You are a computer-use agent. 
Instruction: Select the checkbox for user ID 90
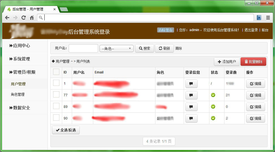coord(56,118)
